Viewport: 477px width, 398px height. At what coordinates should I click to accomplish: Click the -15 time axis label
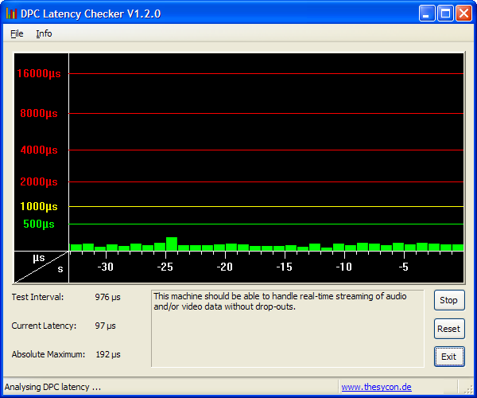click(284, 267)
